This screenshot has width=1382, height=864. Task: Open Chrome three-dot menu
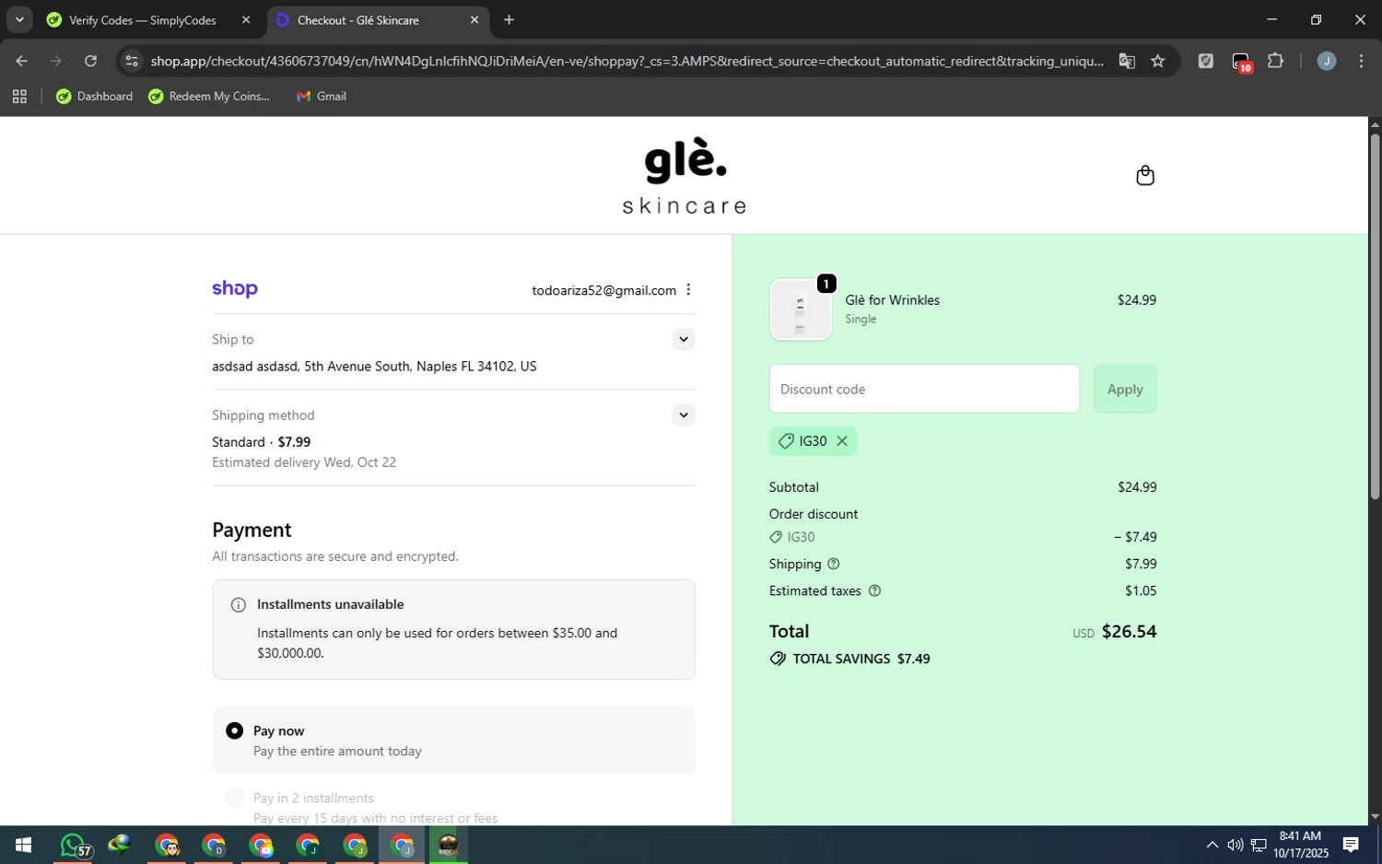point(1361,61)
